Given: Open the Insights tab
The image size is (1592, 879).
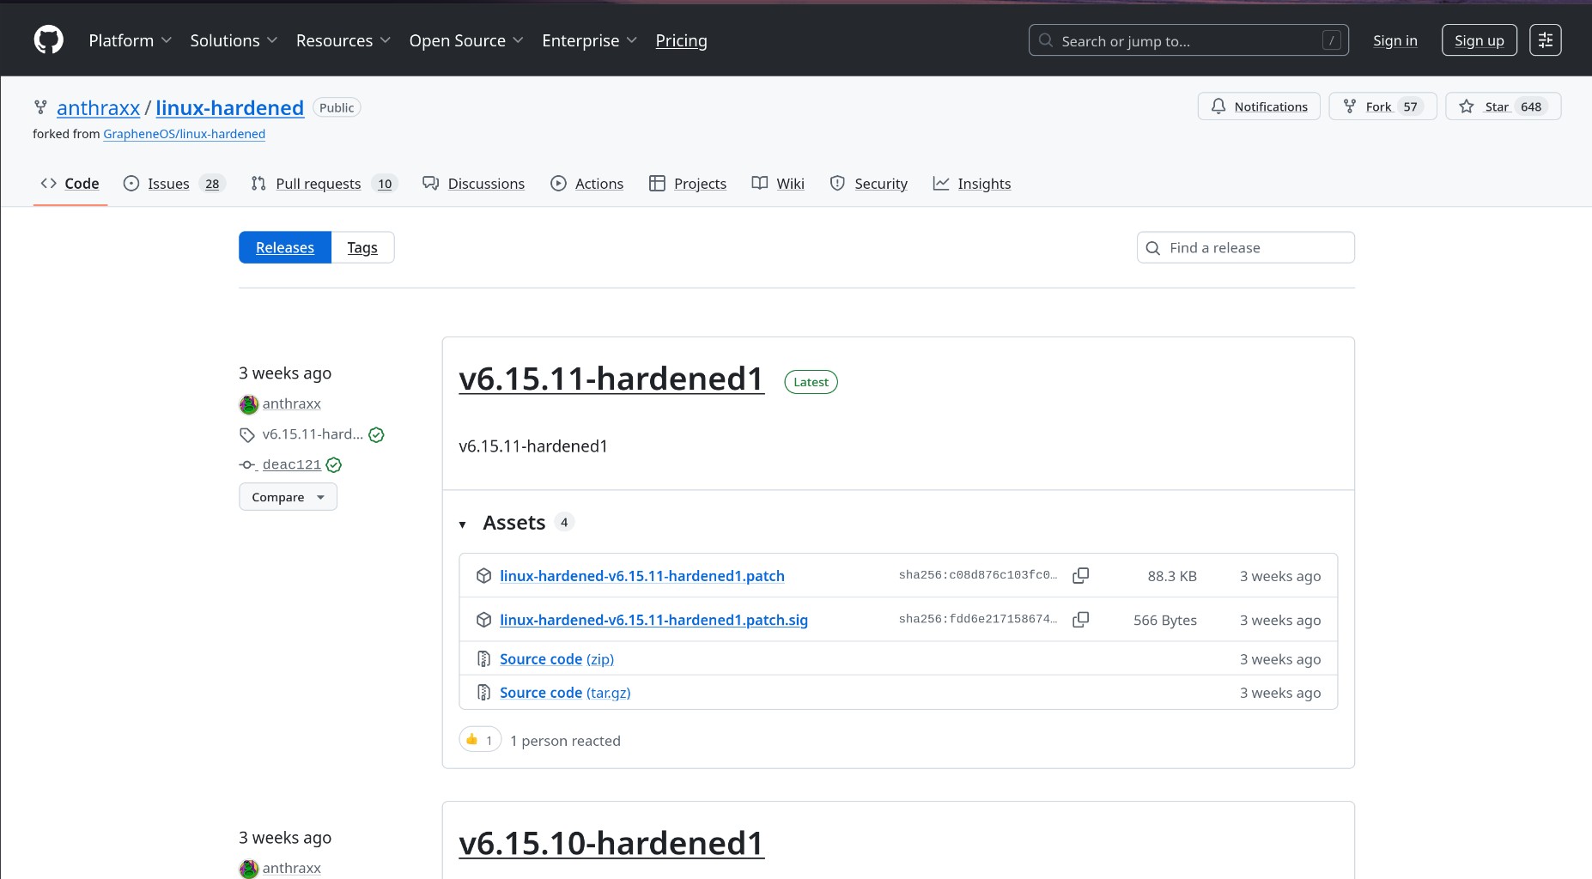Looking at the screenshot, I should coord(972,183).
